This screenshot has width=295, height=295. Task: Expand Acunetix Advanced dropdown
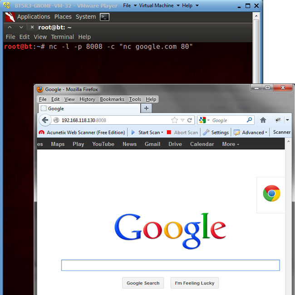point(252,133)
